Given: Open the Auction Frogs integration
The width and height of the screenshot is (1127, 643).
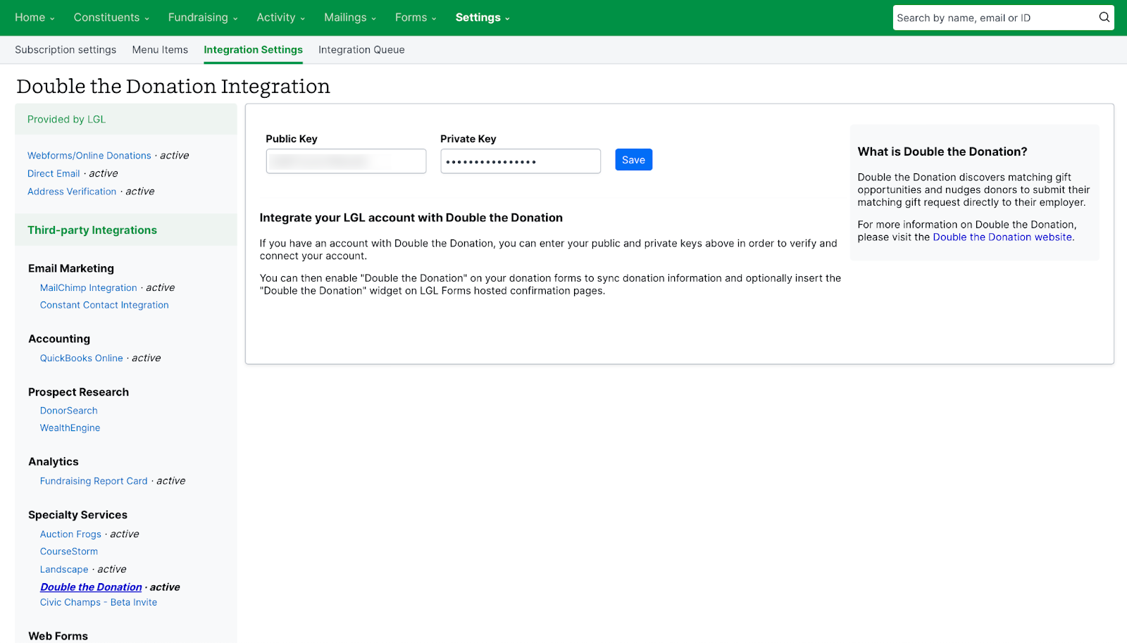Looking at the screenshot, I should pyautogui.click(x=70, y=535).
